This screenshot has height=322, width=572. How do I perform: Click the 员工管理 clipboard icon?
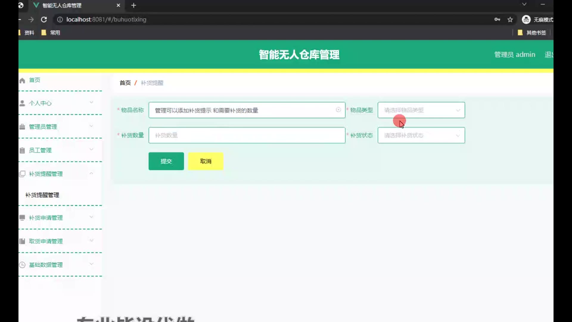coord(22,150)
